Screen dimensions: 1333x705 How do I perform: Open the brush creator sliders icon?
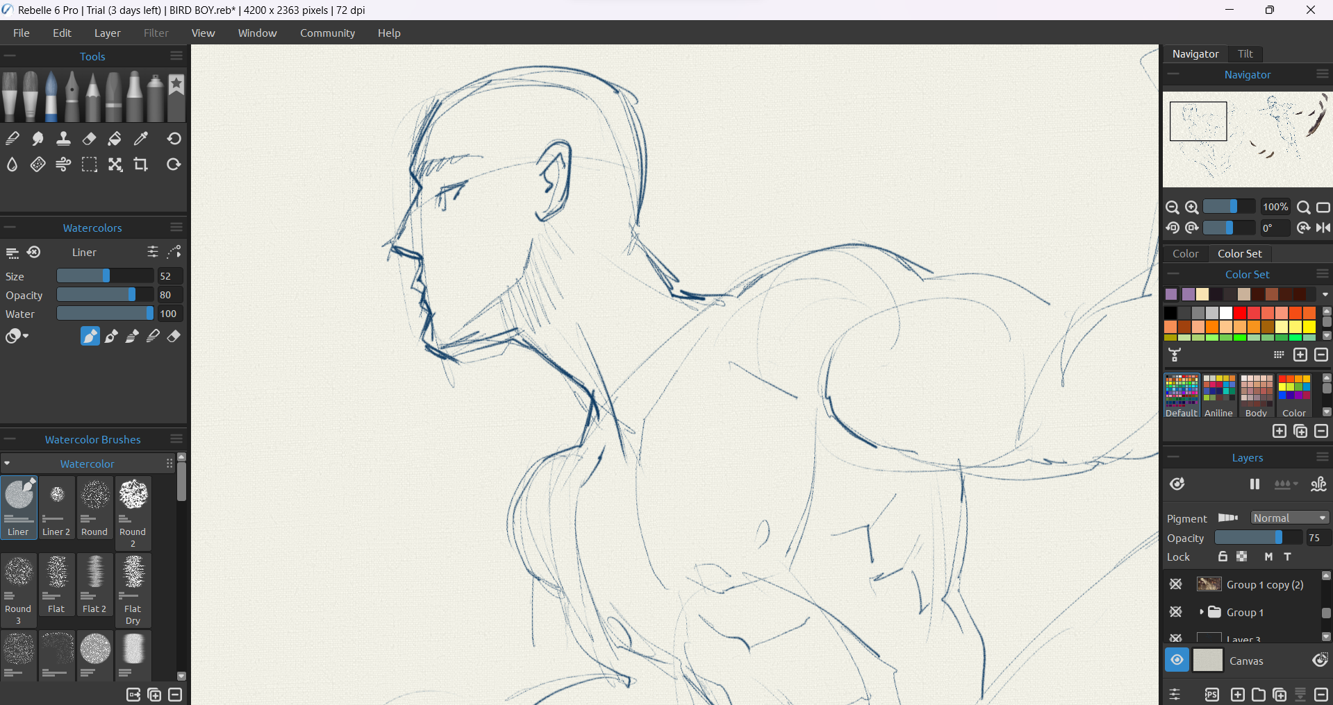pyautogui.click(x=152, y=252)
